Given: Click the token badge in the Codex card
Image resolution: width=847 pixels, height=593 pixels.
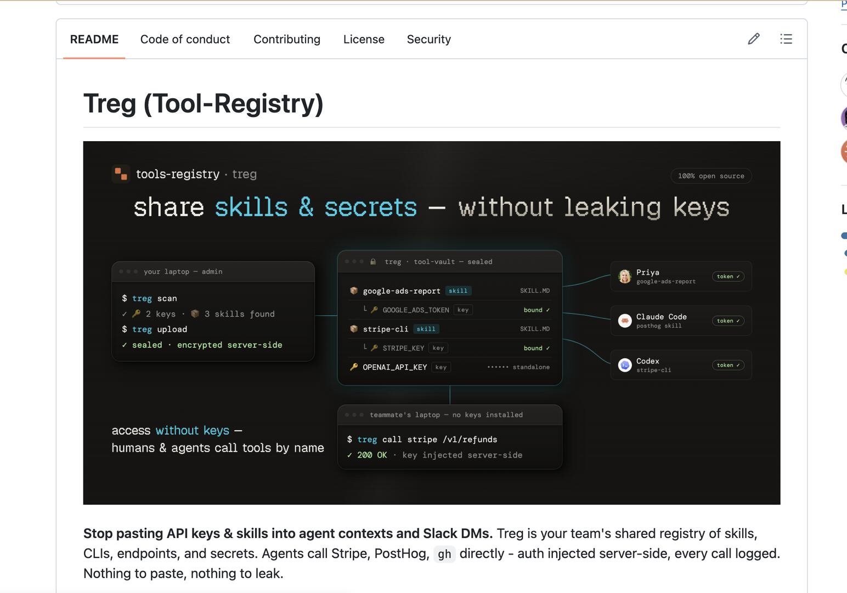Looking at the screenshot, I should click(x=729, y=365).
